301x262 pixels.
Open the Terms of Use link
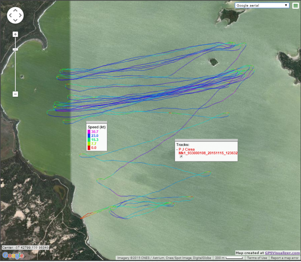point(257,258)
